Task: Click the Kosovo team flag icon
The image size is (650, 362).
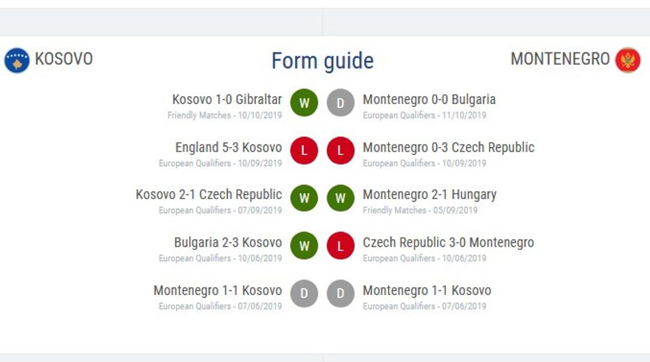Action: pyautogui.click(x=17, y=60)
